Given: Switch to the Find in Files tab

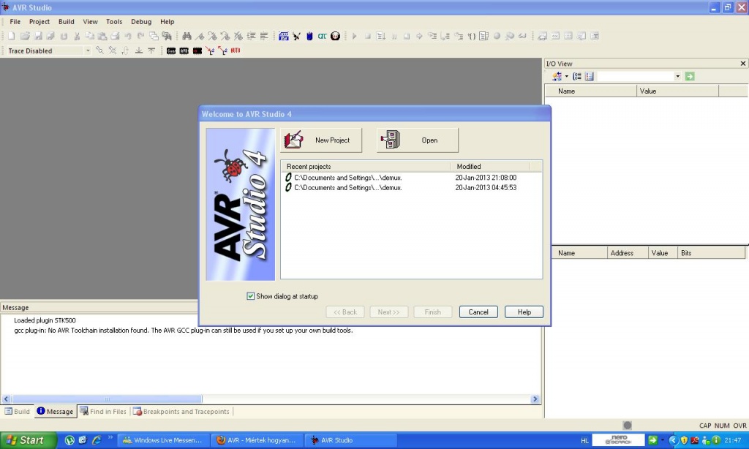Looking at the screenshot, I should tap(103, 411).
